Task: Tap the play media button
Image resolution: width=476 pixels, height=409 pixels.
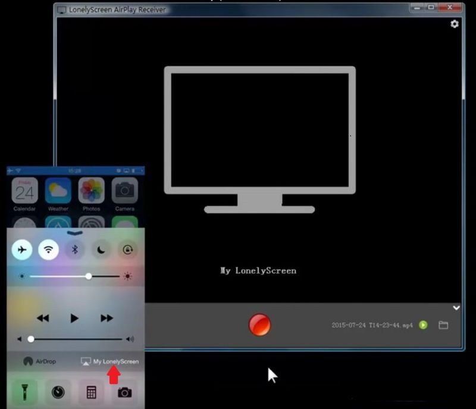Action: tap(74, 318)
